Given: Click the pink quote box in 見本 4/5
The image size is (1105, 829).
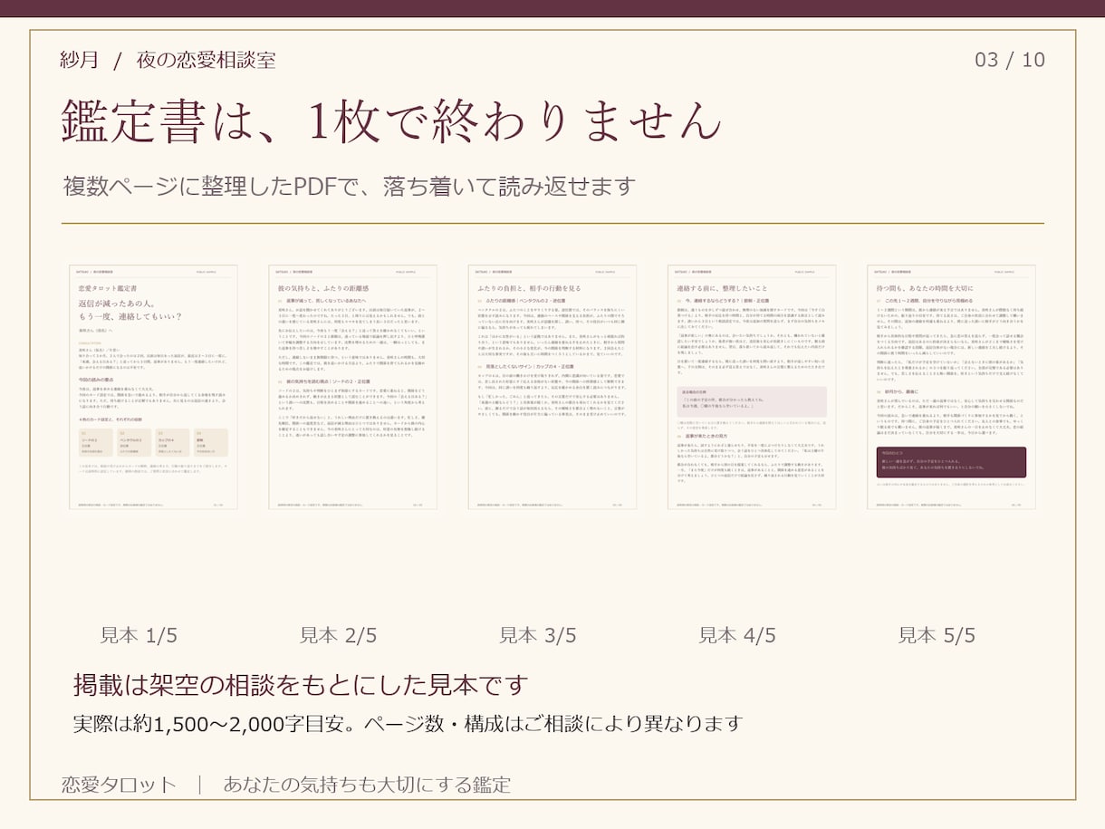Looking at the screenshot, I should coord(752,401).
